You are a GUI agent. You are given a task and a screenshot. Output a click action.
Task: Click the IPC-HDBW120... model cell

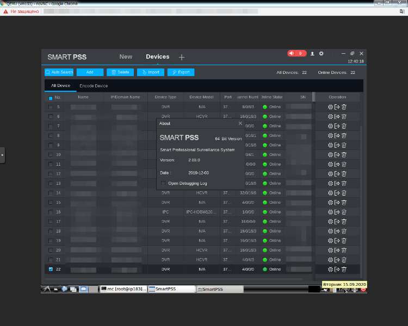pyautogui.click(x=201, y=212)
